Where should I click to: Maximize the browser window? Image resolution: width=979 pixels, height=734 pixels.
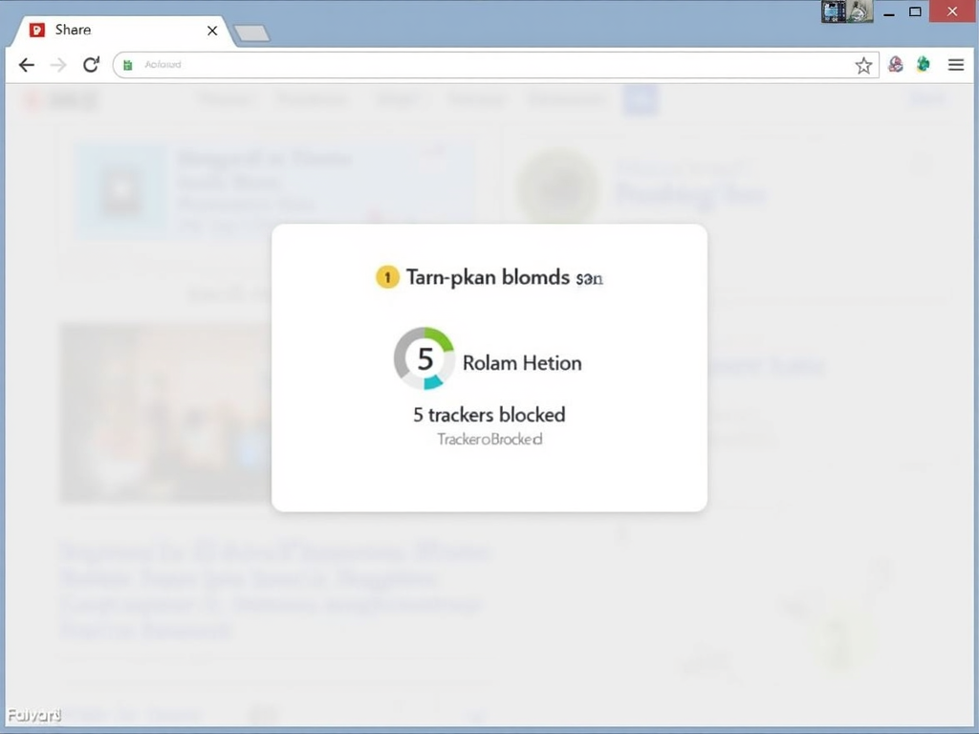click(x=915, y=11)
